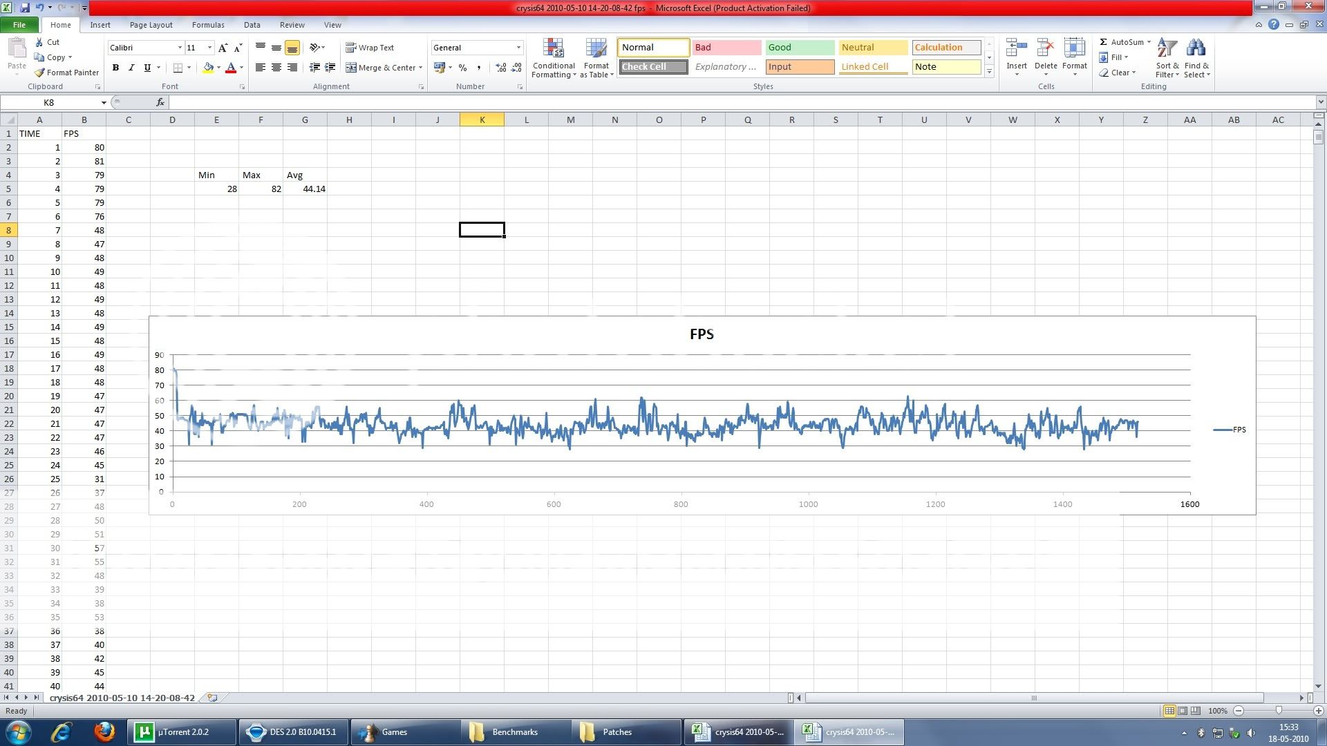This screenshot has width=1327, height=746.
Task: Switch to Page Break Preview view
Action: pos(1196,710)
